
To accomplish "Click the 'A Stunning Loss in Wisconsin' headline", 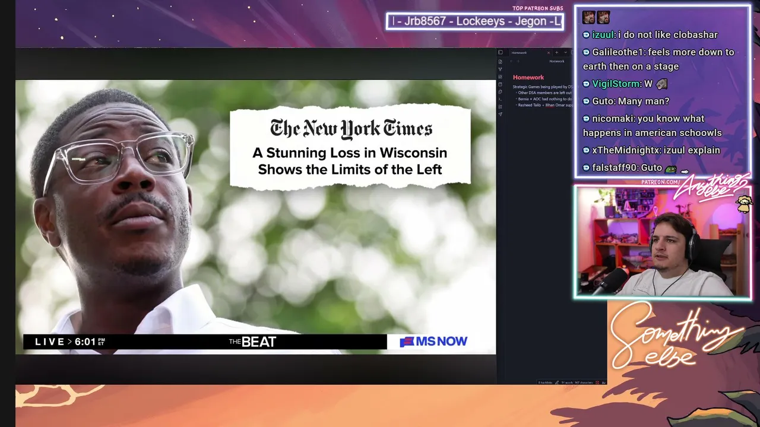I will click(350, 161).
